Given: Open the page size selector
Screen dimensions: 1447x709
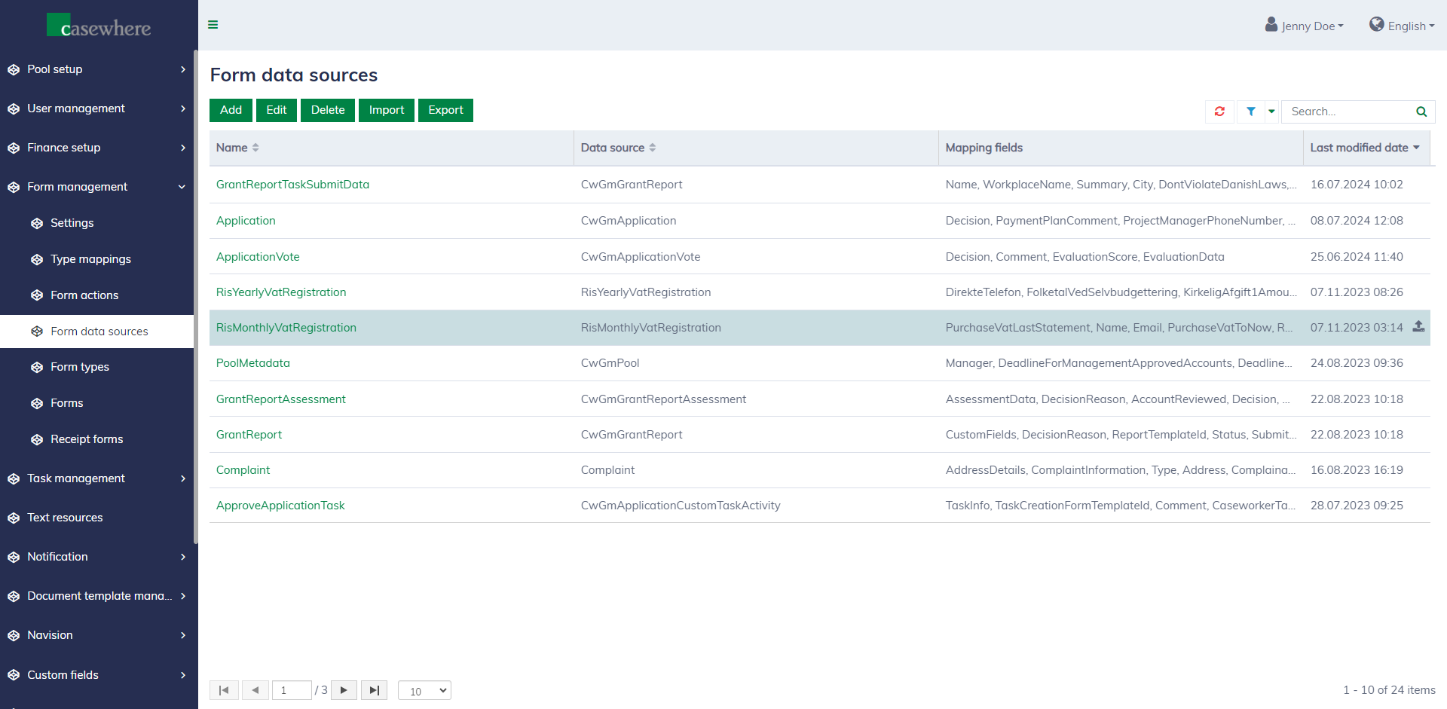Looking at the screenshot, I should pyautogui.click(x=424, y=690).
